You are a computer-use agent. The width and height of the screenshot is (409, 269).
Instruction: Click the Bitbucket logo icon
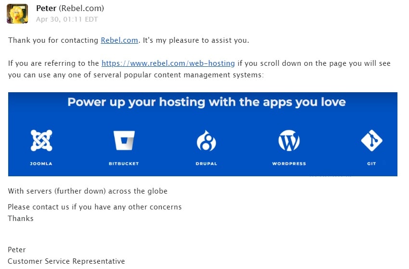[124, 140]
